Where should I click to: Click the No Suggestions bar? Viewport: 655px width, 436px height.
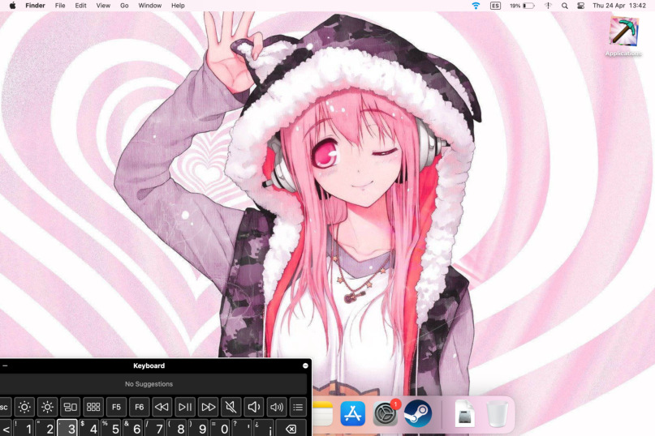149,384
